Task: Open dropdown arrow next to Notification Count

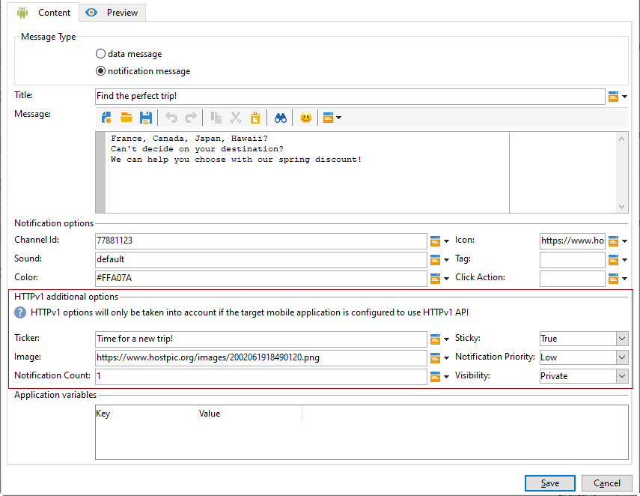Action: coord(447,377)
